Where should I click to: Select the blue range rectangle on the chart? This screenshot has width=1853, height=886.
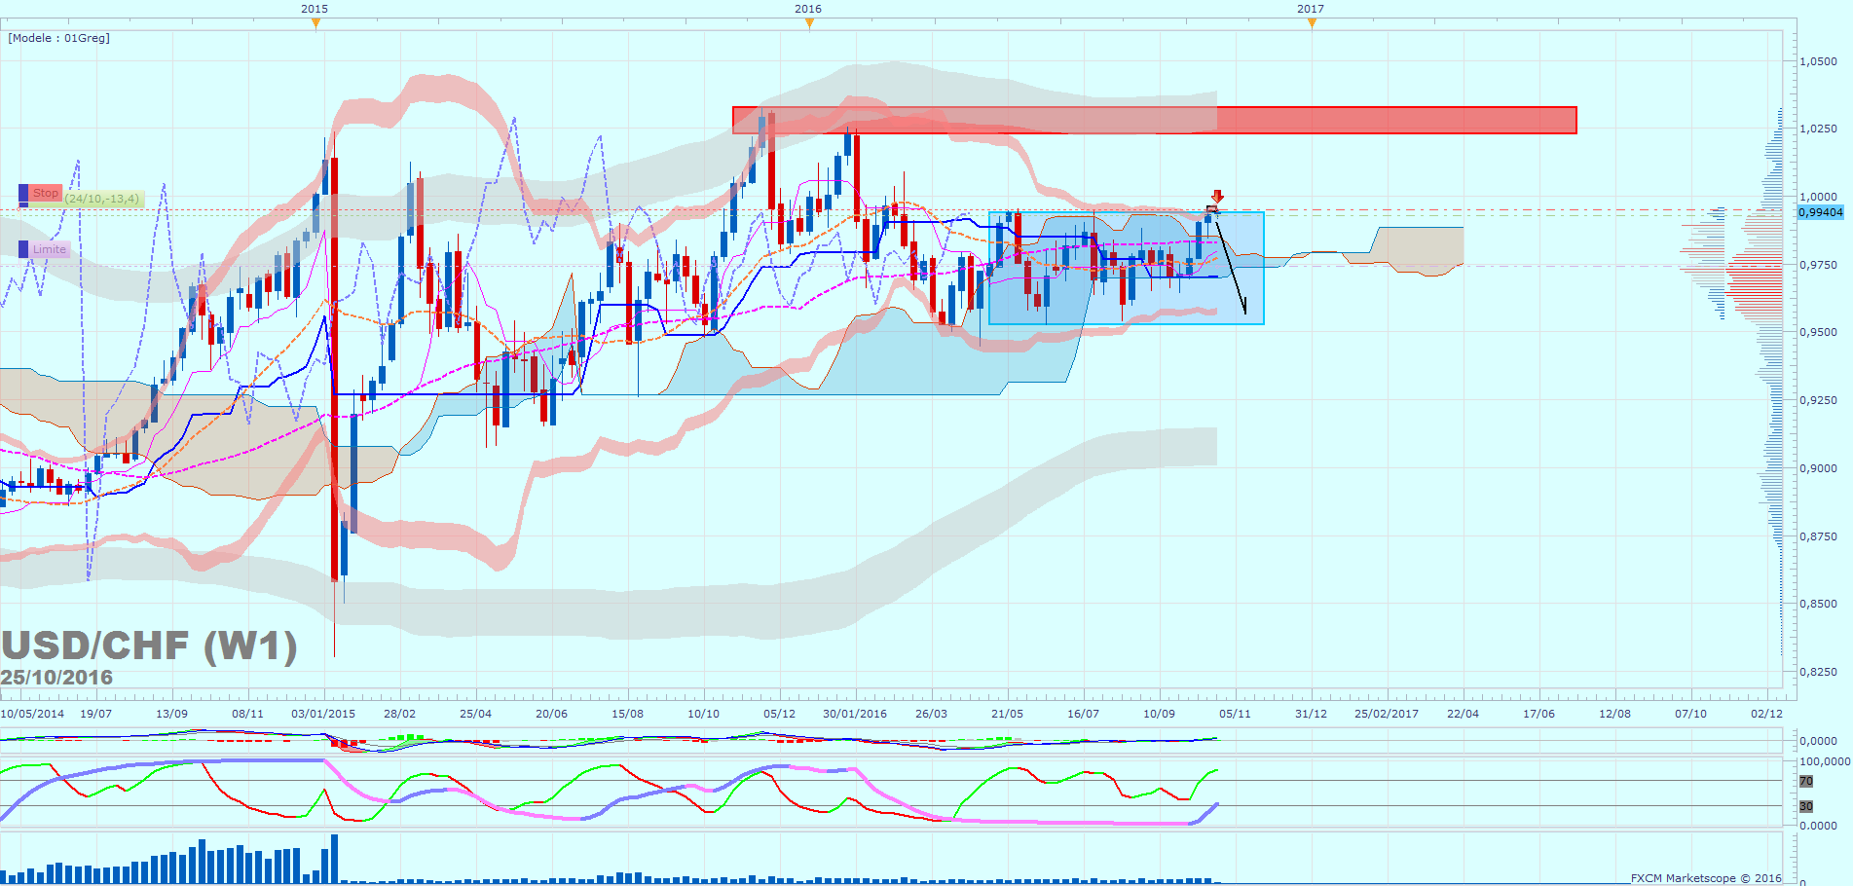point(1126,268)
